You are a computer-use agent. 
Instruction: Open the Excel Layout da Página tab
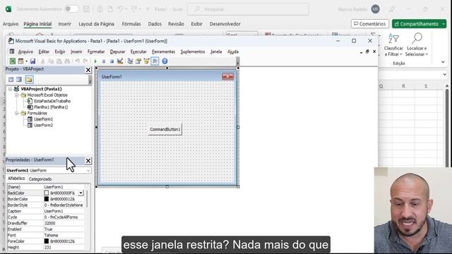(x=96, y=24)
